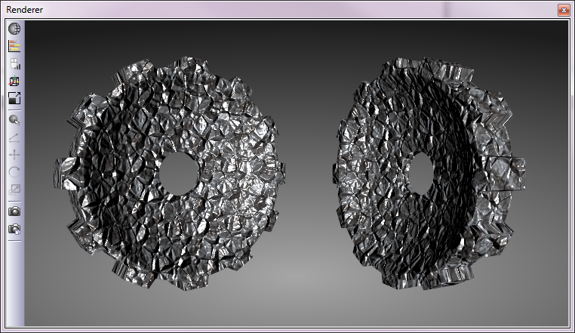This screenshot has width=575, height=333.
Task: Open the colored layers list icon
Action: (14, 47)
